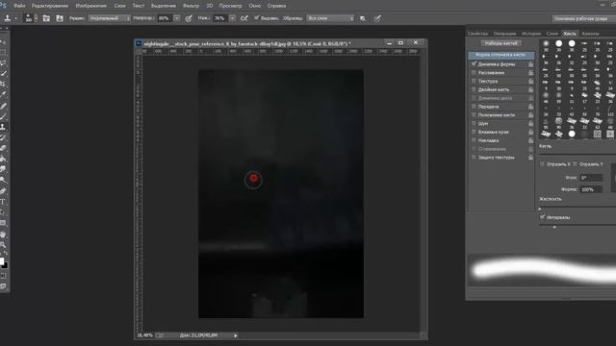Switch to История tab
616x346 pixels.
pyautogui.click(x=531, y=34)
